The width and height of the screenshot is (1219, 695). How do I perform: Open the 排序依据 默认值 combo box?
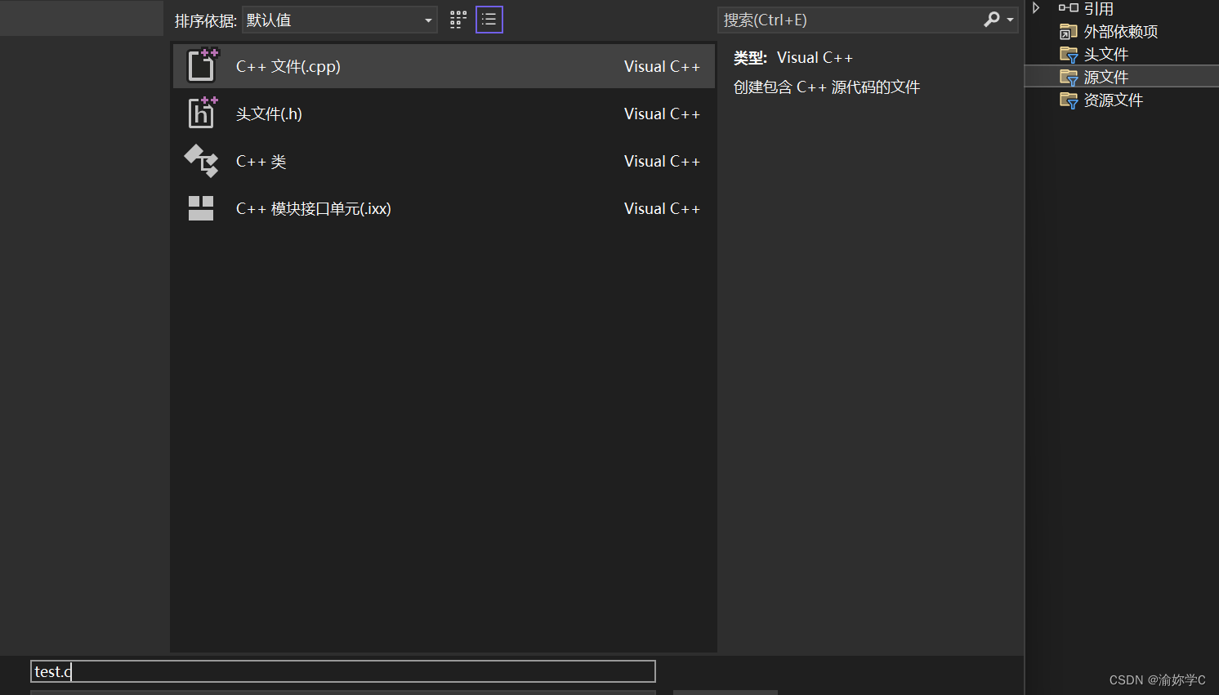[x=339, y=20]
